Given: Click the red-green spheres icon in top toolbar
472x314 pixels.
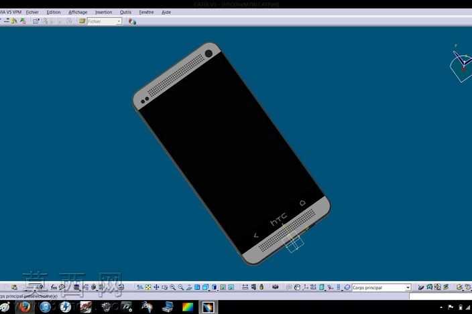Looking at the screenshot, I should 132,21.
